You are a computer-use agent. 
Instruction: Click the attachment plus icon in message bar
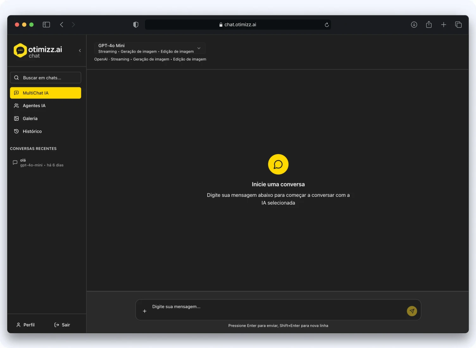coord(145,311)
